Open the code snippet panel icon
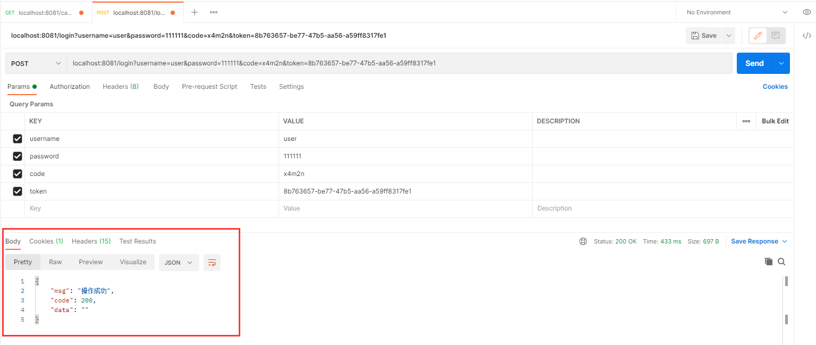816x345 pixels. 806,36
